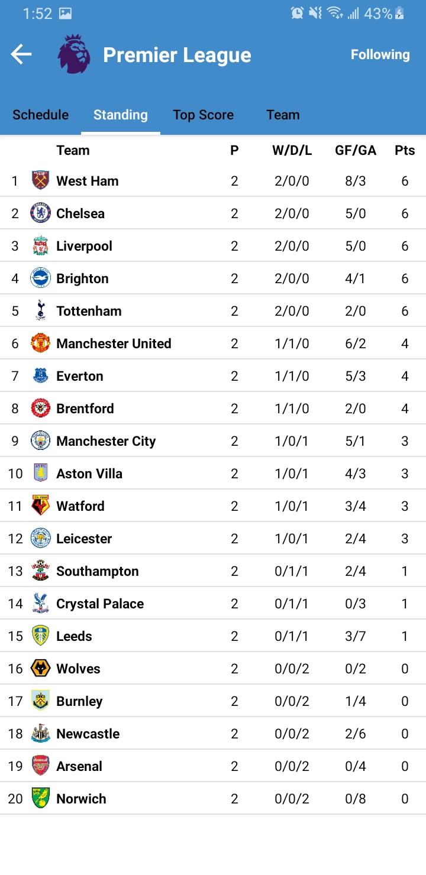Open the Team tab
Image resolution: width=426 pixels, height=875 pixels.
283,115
